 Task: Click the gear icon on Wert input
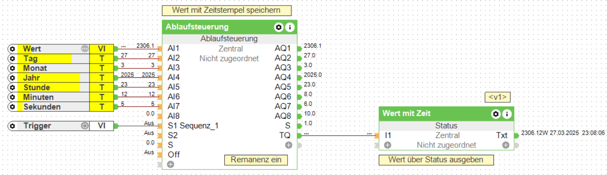pos(12,49)
